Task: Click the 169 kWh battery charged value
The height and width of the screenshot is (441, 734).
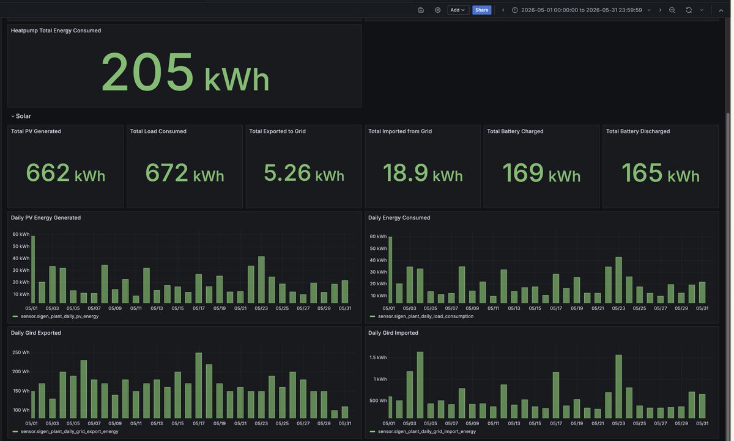Action: click(x=541, y=173)
